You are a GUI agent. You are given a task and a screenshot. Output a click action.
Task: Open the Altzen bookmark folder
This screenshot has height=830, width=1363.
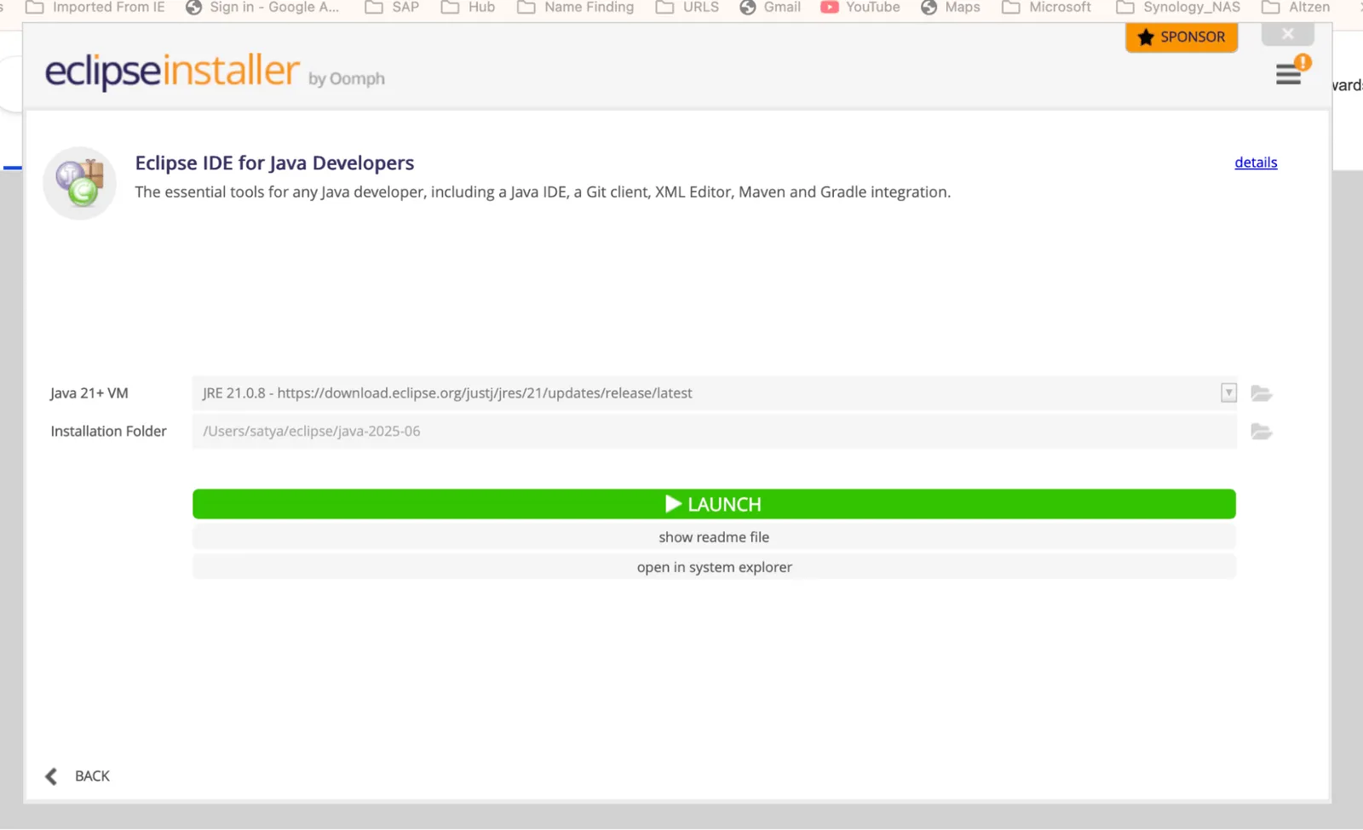pos(1296,7)
